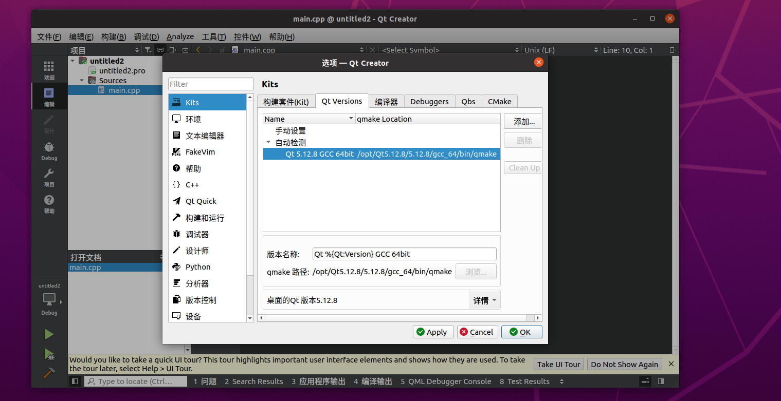Select 构建和运行 category in options dialog
781x401 pixels.
(207, 218)
